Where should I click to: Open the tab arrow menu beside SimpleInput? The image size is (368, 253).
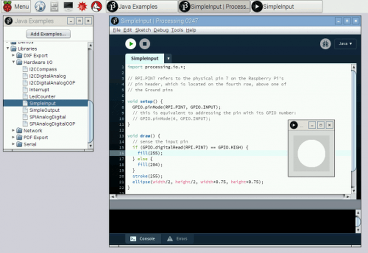point(168,58)
